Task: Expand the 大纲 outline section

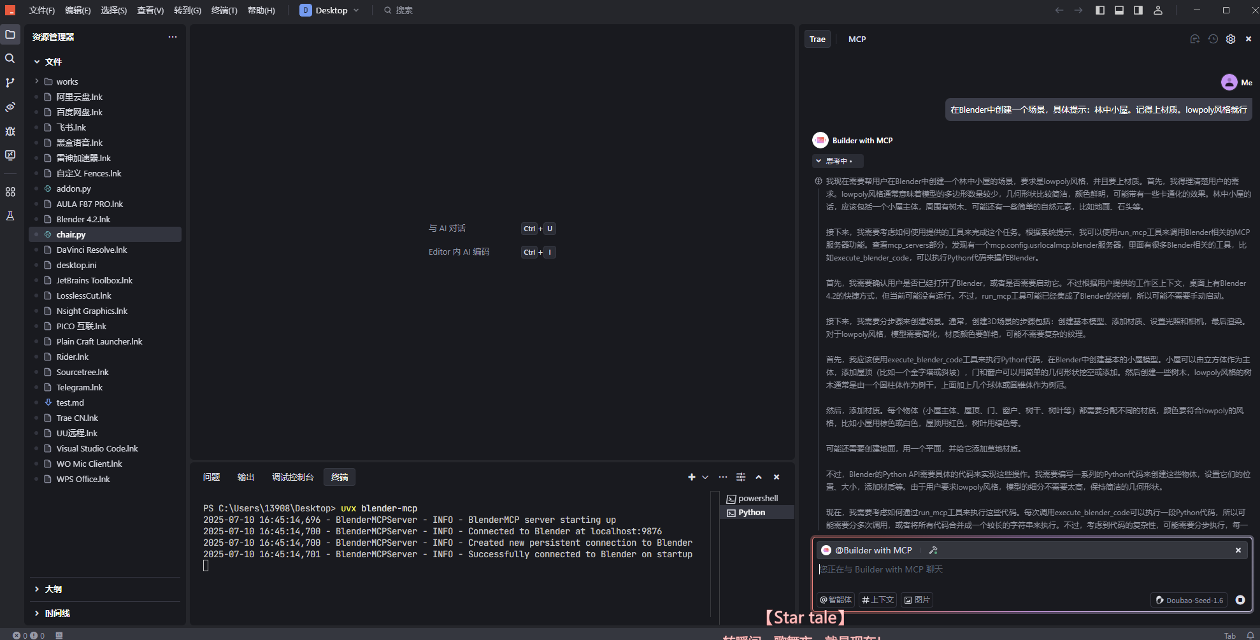Action: pyautogui.click(x=54, y=589)
